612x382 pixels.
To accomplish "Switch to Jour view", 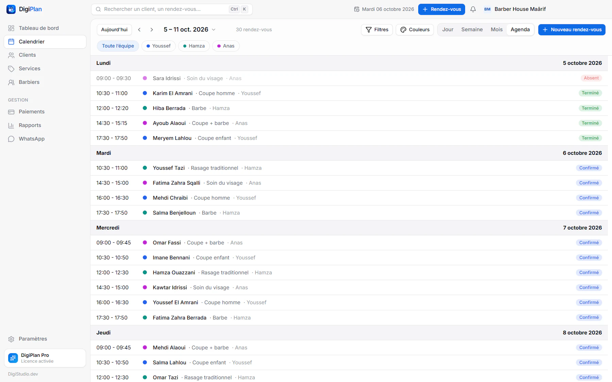I will click(x=448, y=30).
